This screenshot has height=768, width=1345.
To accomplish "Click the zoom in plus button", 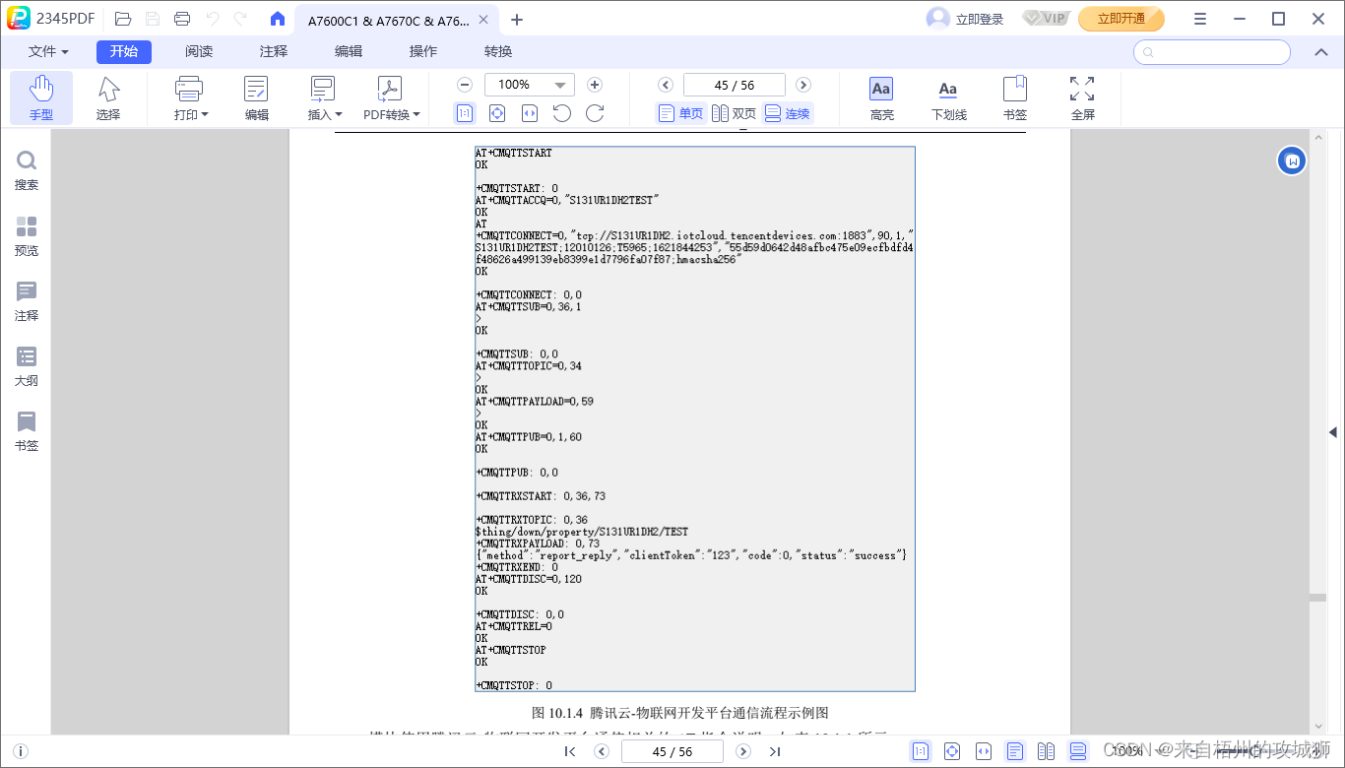I will point(595,85).
